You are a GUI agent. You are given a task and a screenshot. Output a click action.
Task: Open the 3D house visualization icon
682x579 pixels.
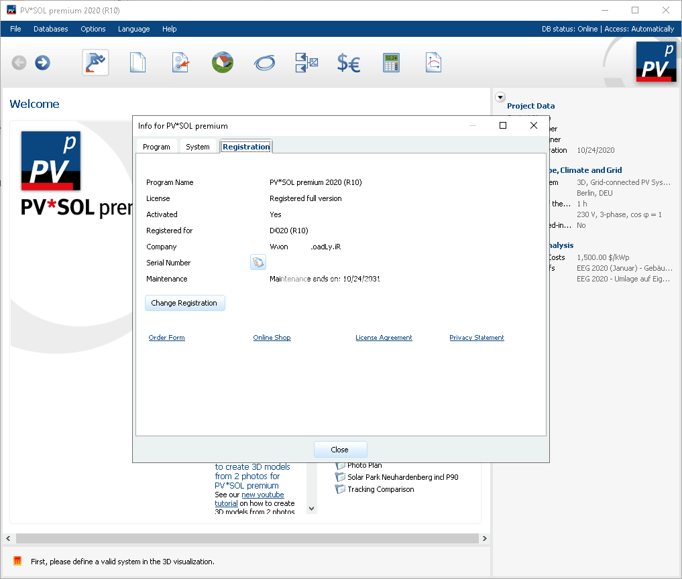[222, 62]
